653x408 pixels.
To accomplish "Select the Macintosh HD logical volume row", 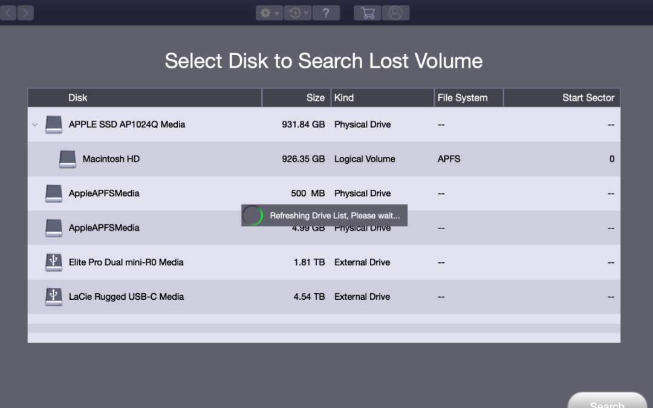I will (181, 158).
